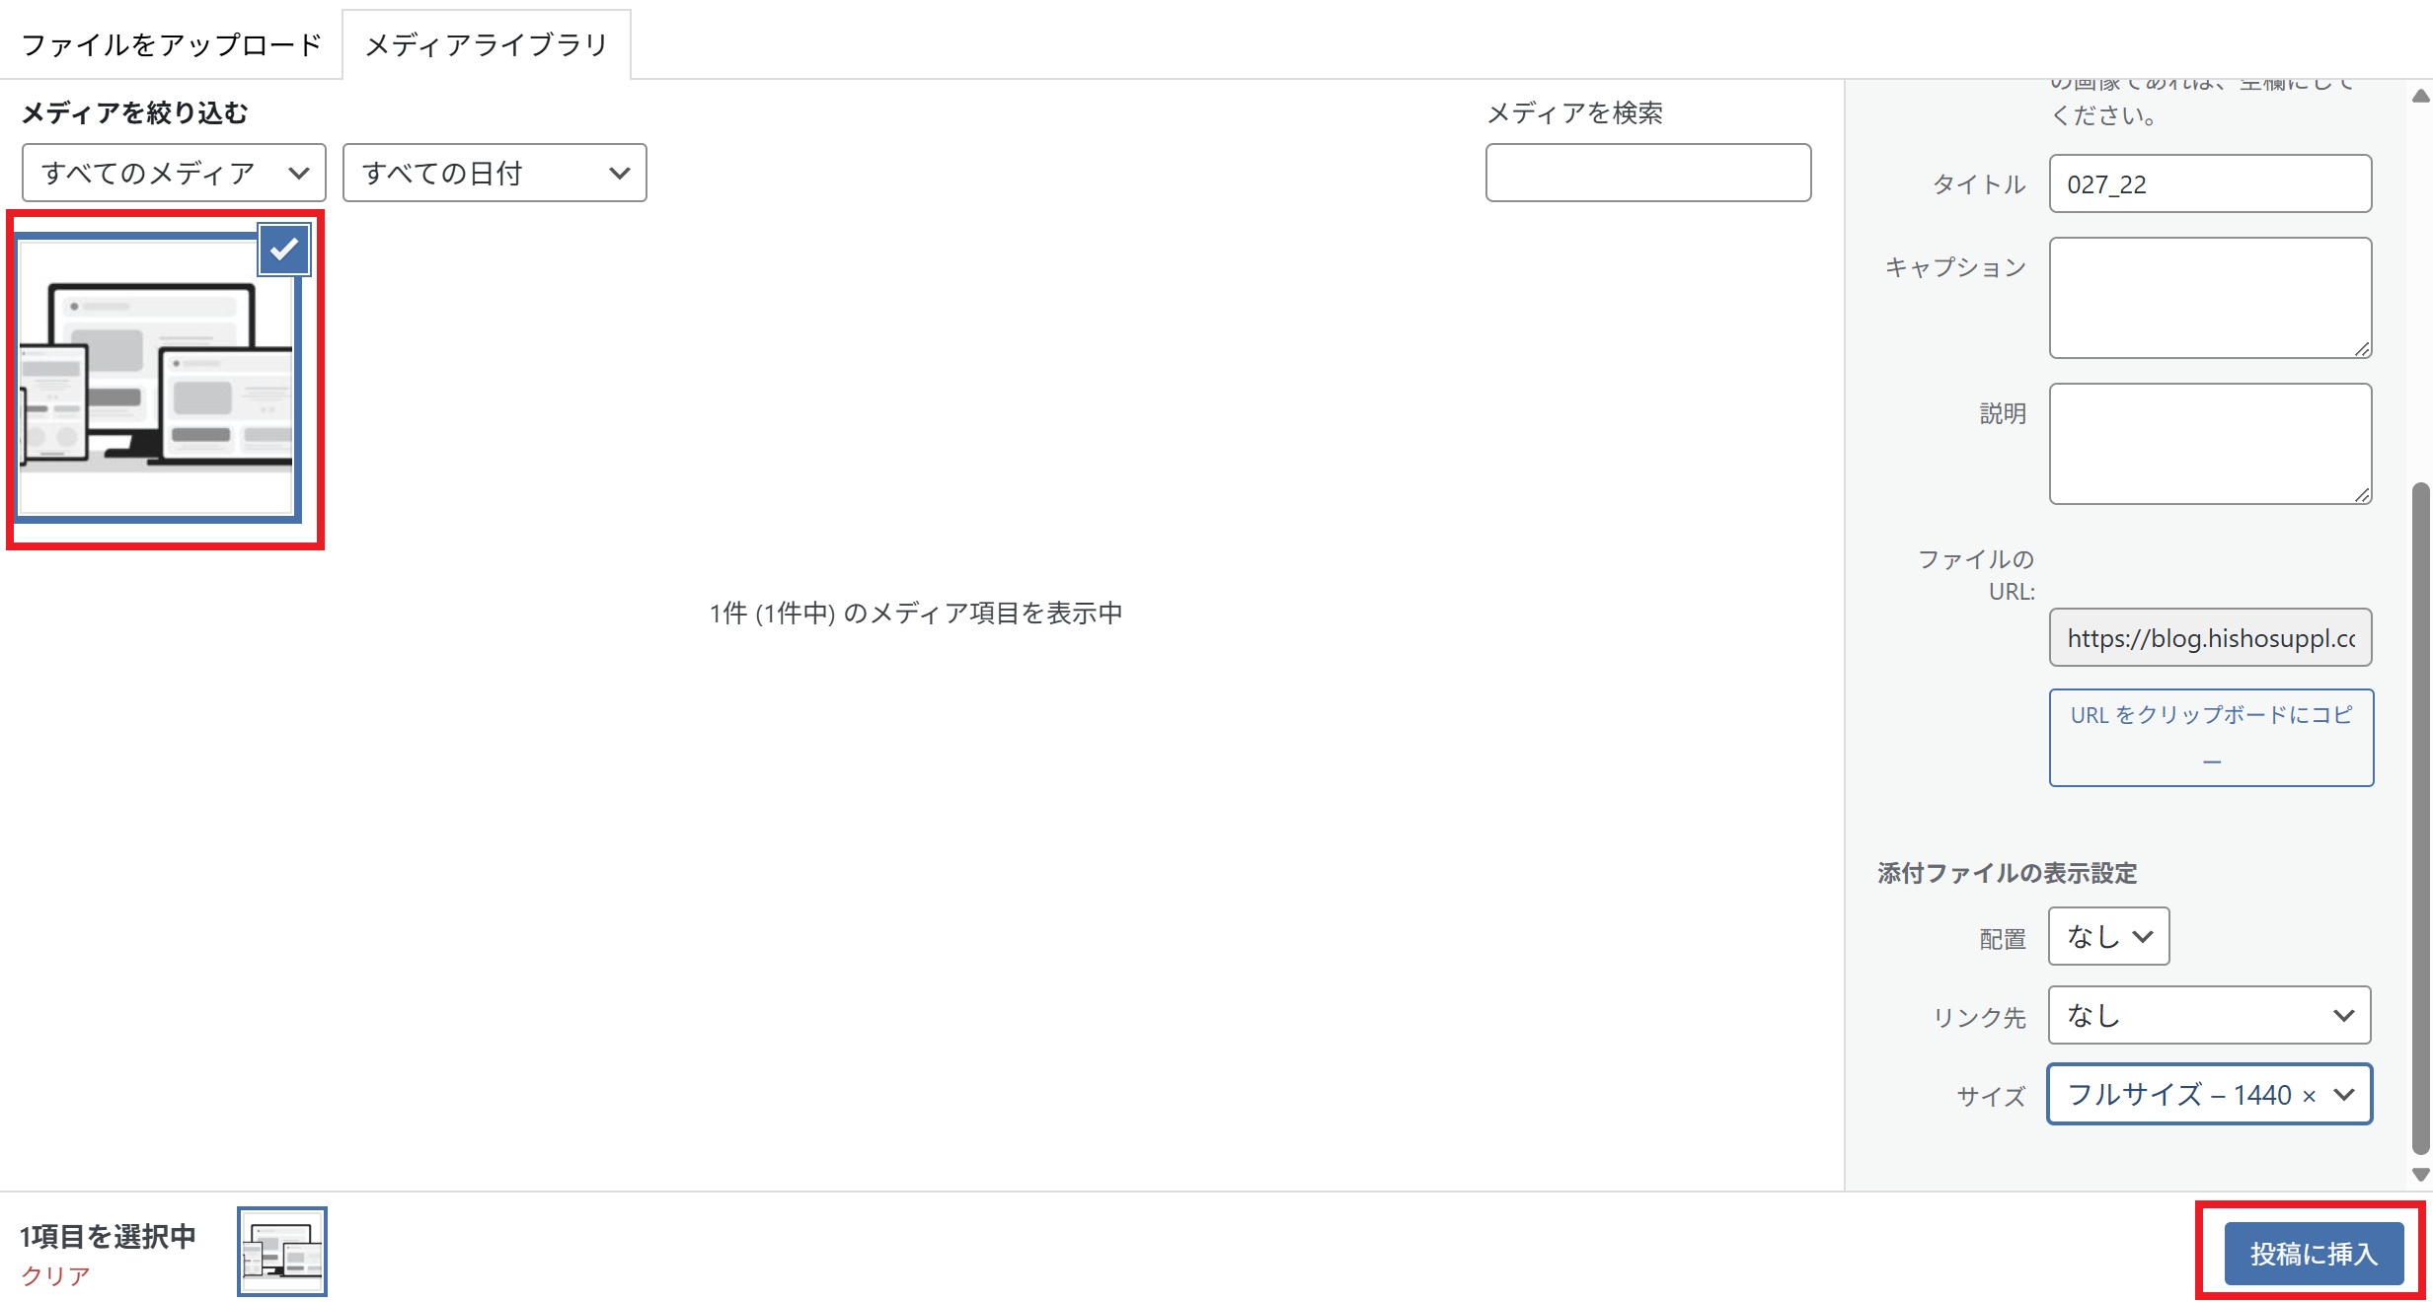
Task: Expand the 配置 alignment dropdown
Action: coord(2108,936)
